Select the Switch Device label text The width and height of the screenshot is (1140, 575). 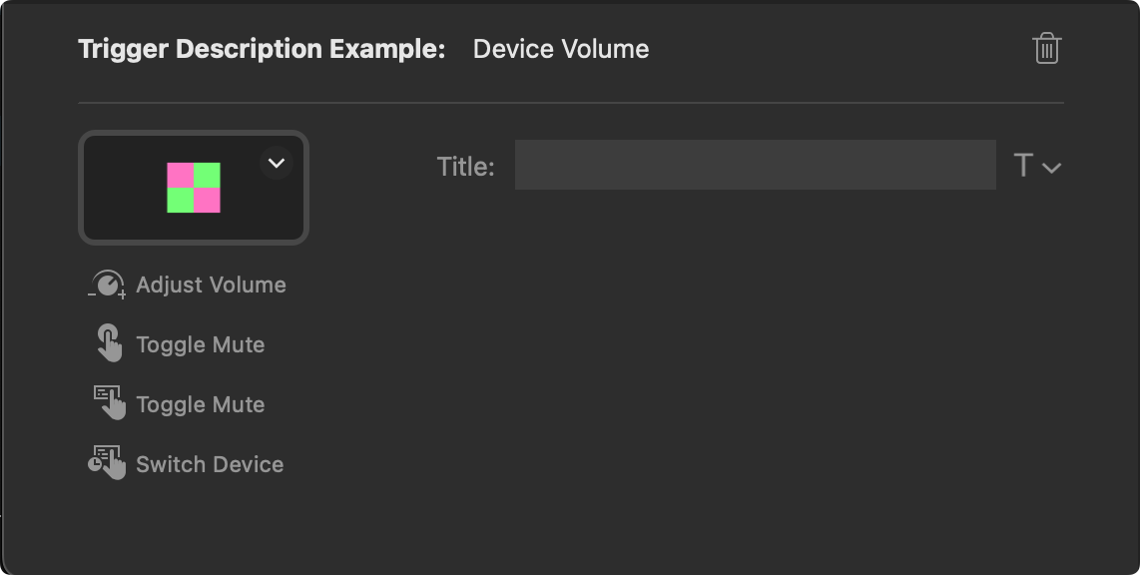[210, 463]
